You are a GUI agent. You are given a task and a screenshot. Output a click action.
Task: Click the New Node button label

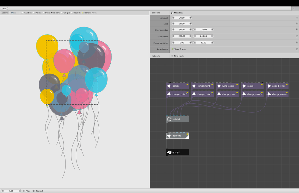(179, 56)
